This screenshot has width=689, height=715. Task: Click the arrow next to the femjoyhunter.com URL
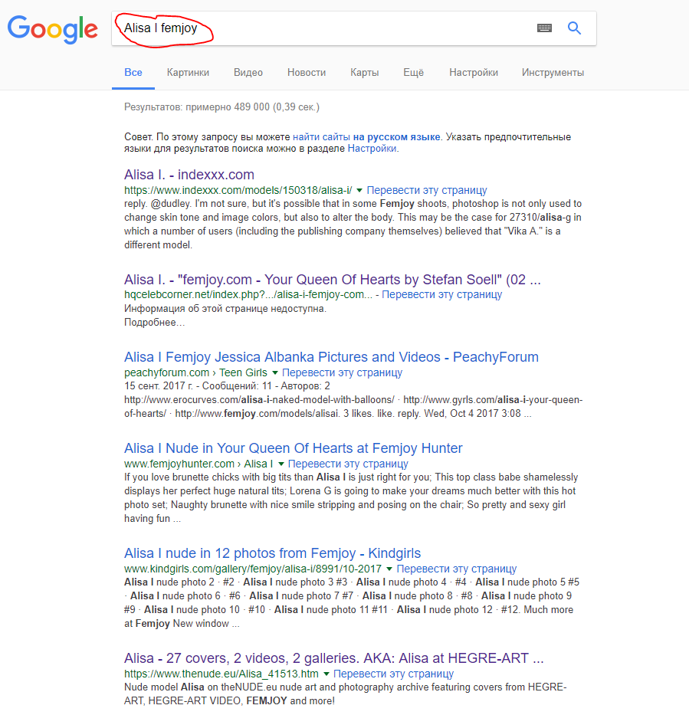281,464
